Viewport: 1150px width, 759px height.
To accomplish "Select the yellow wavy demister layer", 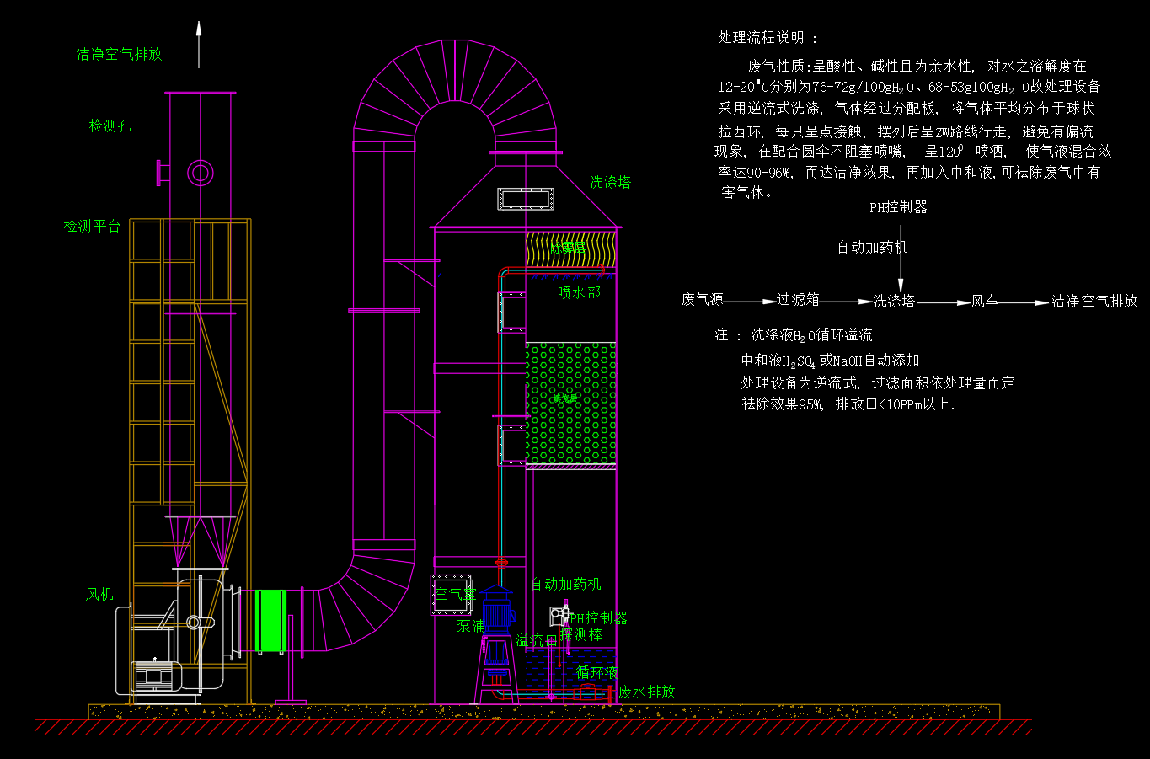I will point(570,250).
